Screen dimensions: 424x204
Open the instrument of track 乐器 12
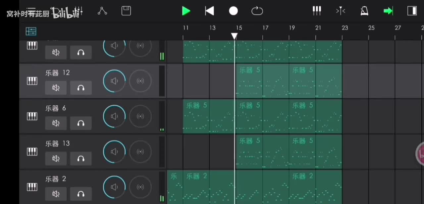click(x=32, y=81)
